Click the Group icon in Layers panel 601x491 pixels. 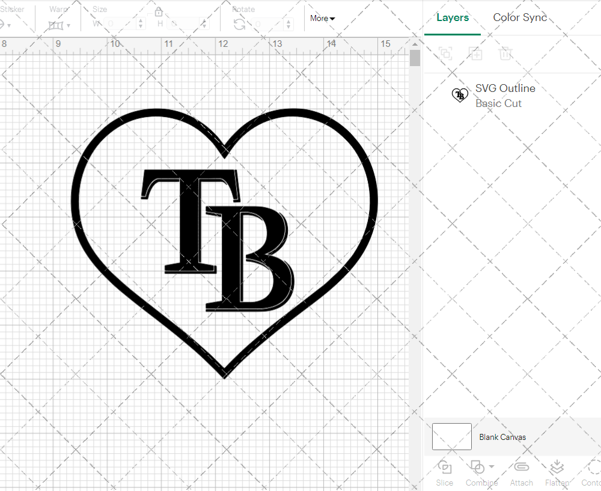coord(445,53)
